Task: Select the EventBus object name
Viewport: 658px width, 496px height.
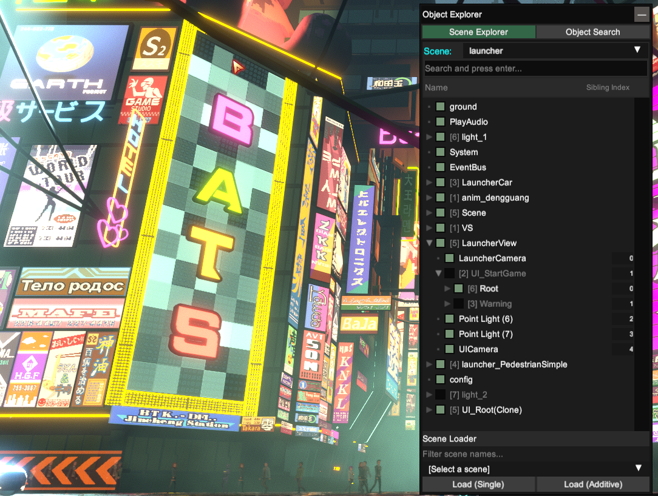Action: click(468, 167)
